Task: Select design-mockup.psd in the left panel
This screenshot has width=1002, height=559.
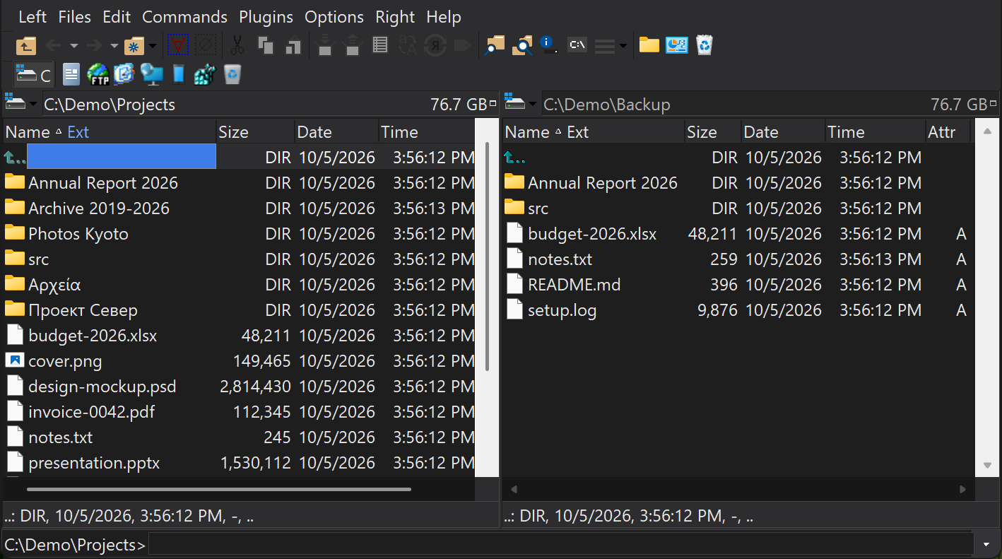Action: point(102,387)
